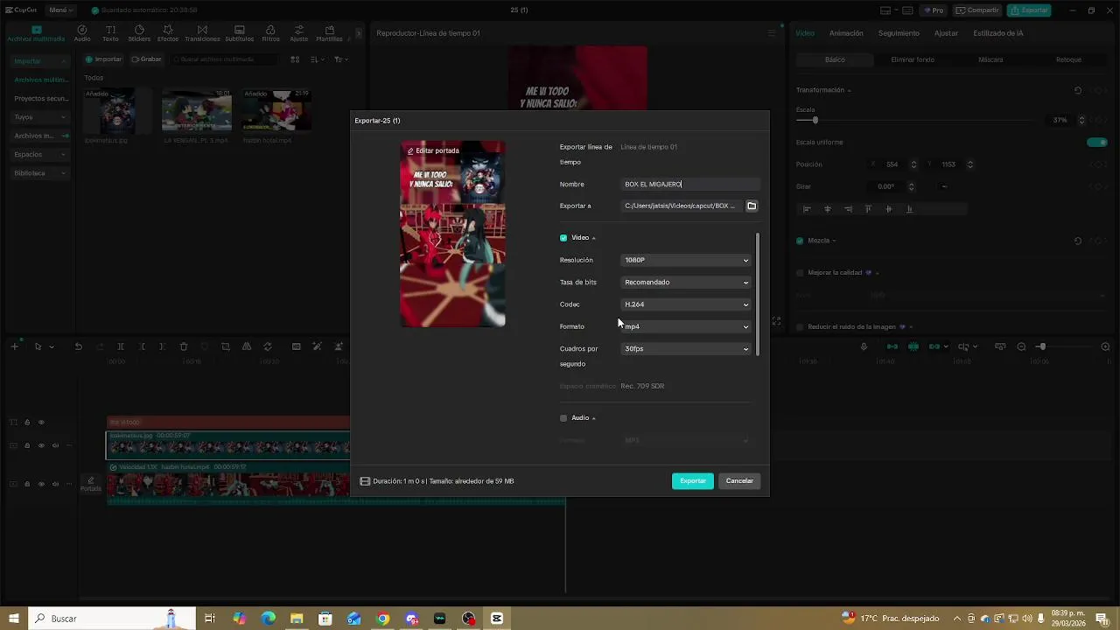
Task: Select the Máscara sub-tab
Action: click(990, 59)
